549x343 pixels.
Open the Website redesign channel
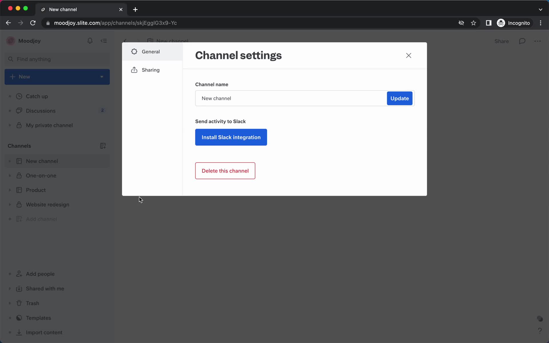(47, 205)
